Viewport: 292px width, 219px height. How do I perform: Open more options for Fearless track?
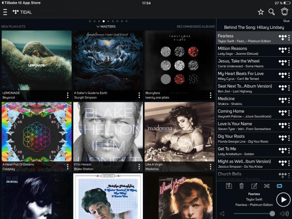289,38
